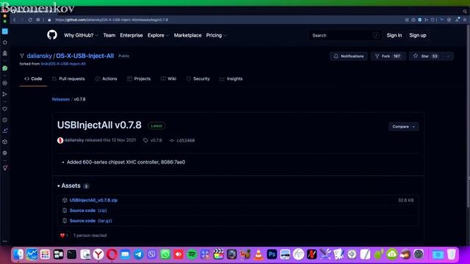This screenshot has width=470, height=264.
Task: Download Source code (tar.gz)
Action: point(91,221)
